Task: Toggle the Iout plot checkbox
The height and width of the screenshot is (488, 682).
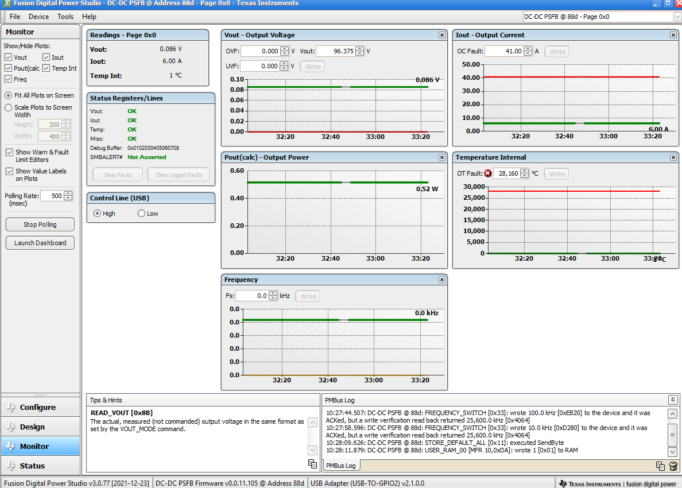Action: coord(46,57)
